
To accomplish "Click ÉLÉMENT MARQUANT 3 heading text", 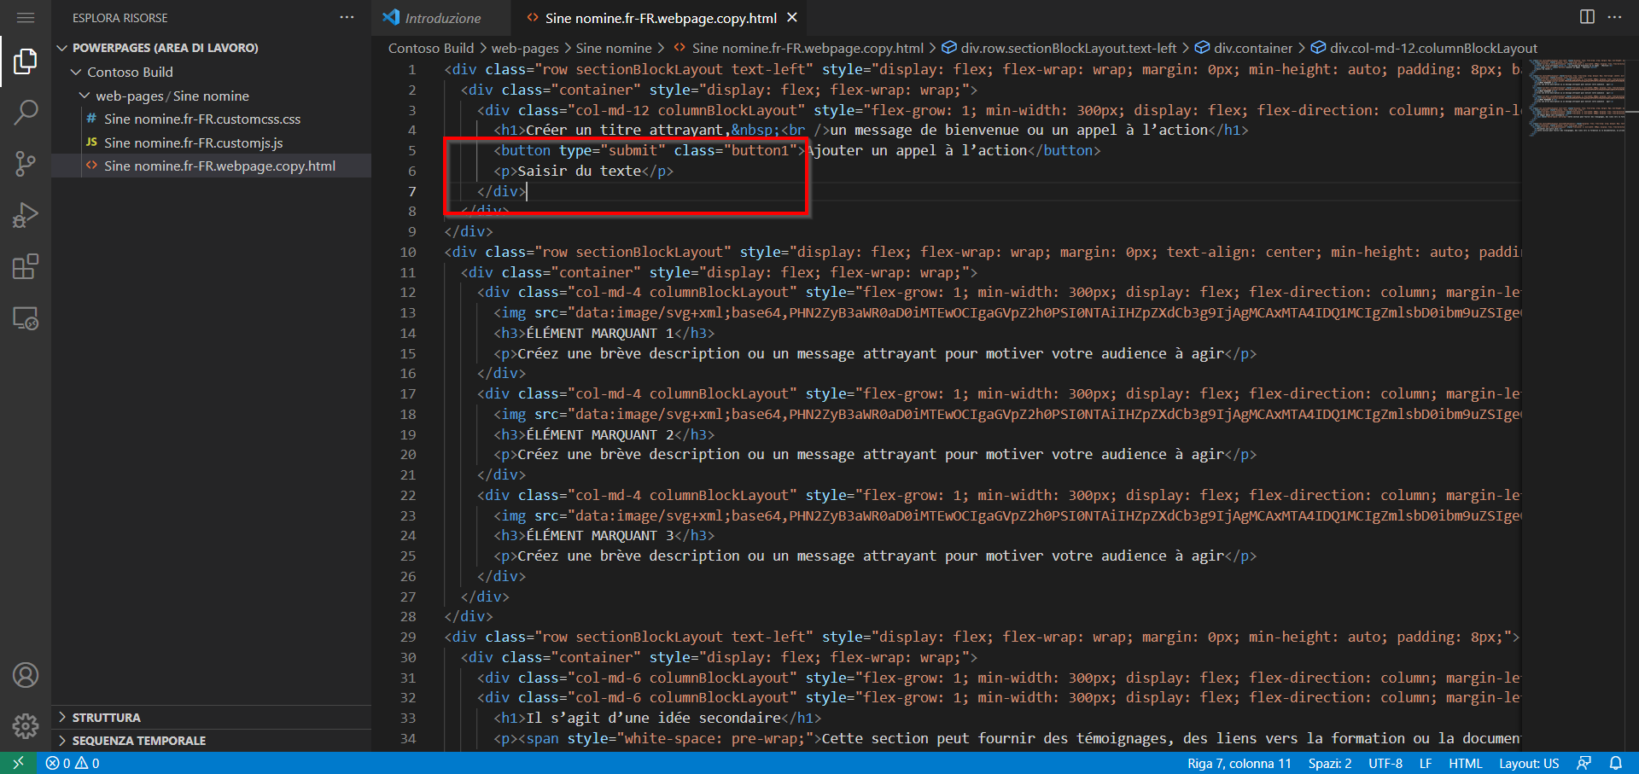I will [x=600, y=535].
